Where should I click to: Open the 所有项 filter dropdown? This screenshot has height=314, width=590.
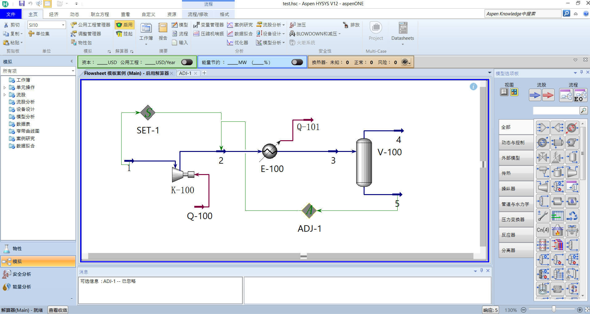pyautogui.click(x=73, y=71)
